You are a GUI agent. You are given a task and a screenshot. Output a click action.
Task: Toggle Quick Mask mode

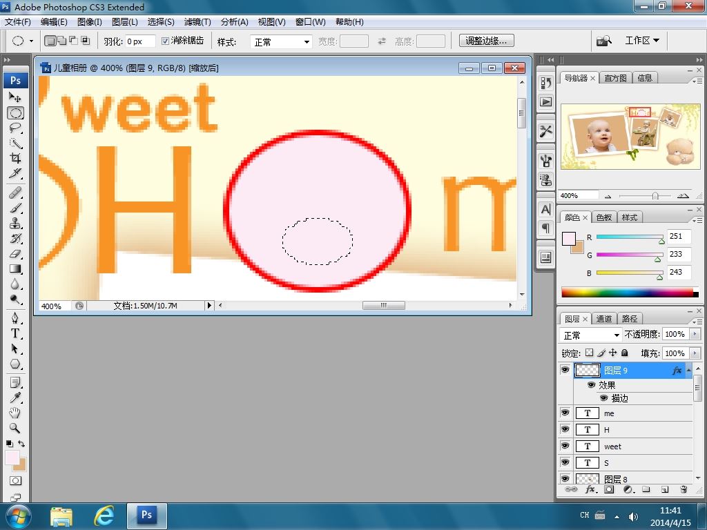(15, 481)
